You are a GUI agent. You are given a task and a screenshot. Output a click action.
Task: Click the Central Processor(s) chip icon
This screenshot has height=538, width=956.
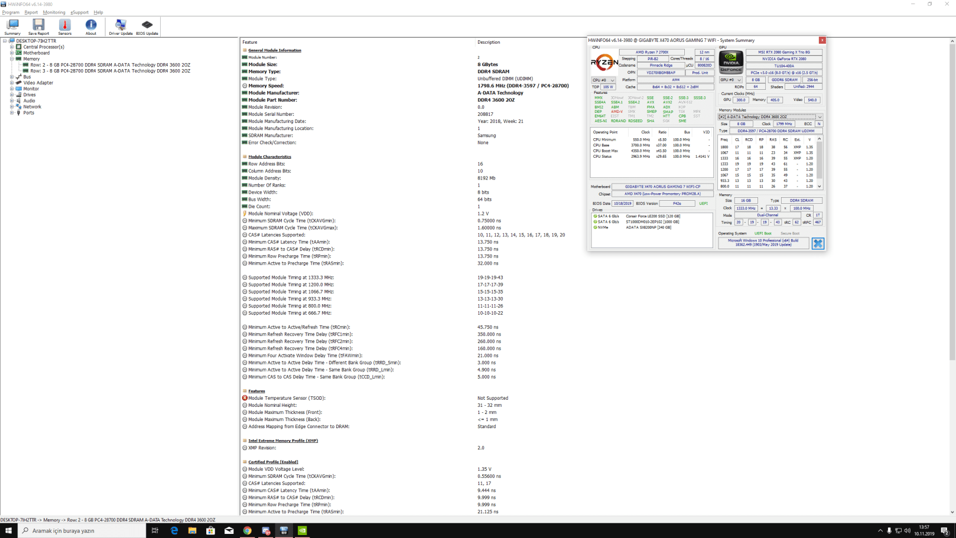pyautogui.click(x=19, y=47)
